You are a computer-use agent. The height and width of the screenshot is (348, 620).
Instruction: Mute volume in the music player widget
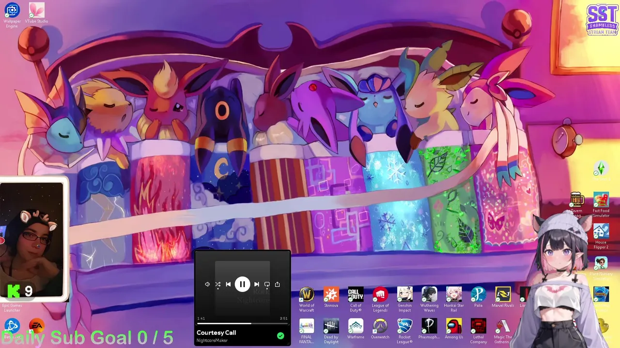pyautogui.click(x=207, y=284)
